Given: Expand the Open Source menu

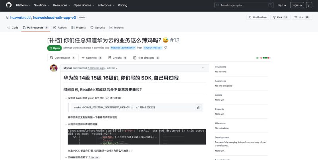Looking at the screenshot, I should coord(84,5).
